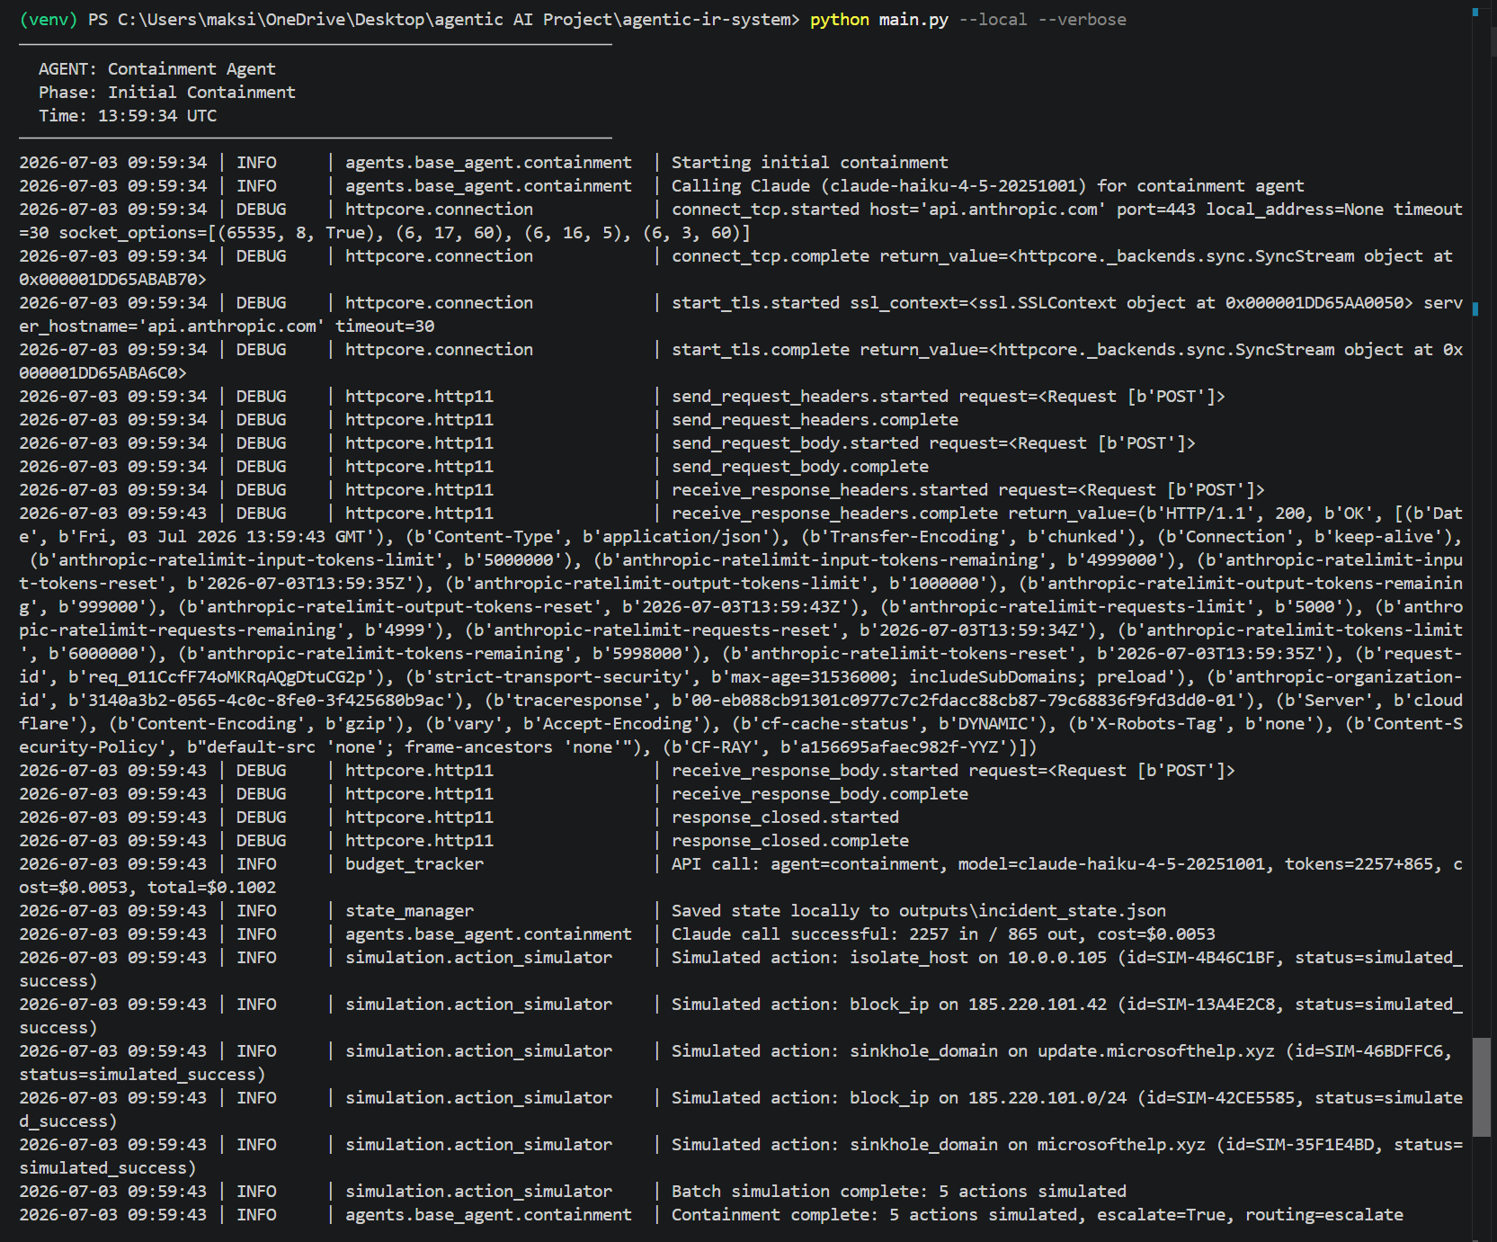The width and height of the screenshot is (1497, 1242).
Task: Click "traceresponse" header name
Action: pos(577,701)
